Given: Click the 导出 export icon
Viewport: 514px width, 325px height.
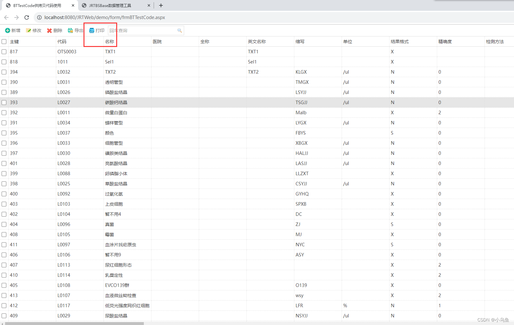Looking at the screenshot, I should tap(70, 30).
